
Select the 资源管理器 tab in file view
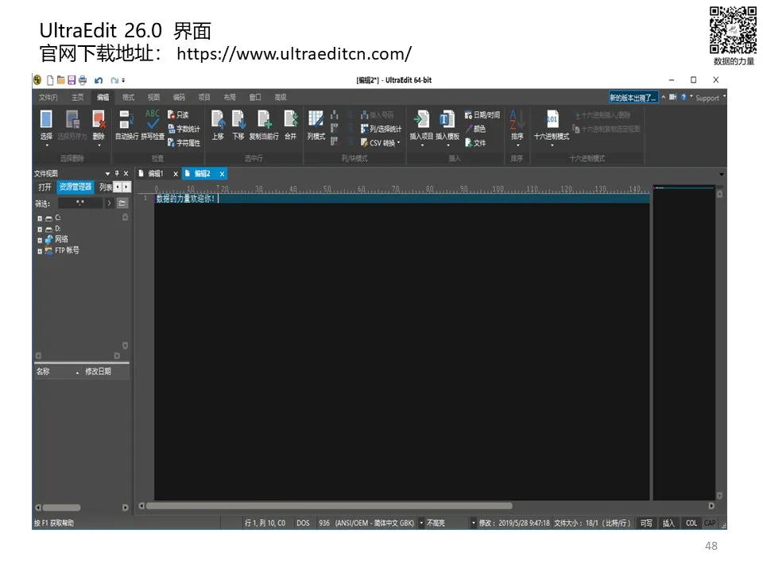pyautogui.click(x=76, y=187)
